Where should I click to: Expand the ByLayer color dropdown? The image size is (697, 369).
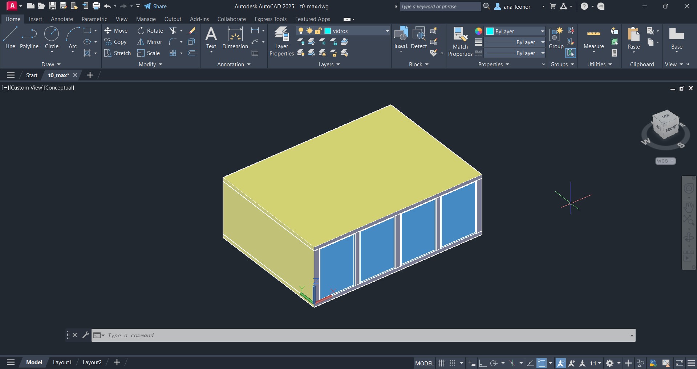(x=542, y=31)
